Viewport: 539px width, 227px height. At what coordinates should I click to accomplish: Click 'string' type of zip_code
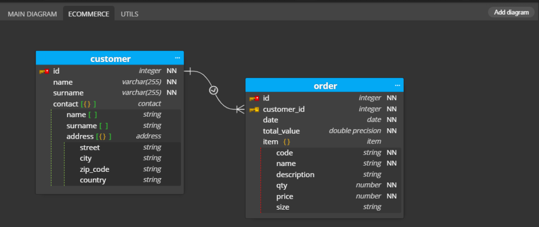(x=152, y=169)
